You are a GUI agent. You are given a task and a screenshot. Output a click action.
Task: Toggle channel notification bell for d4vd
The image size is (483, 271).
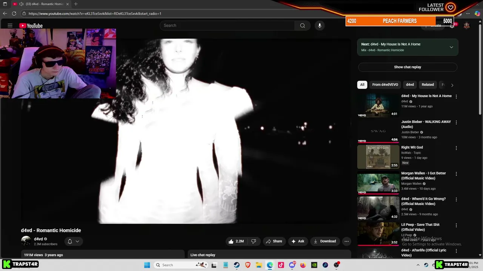[70, 241]
